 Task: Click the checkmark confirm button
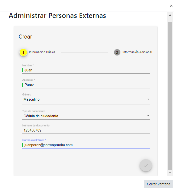[146, 165]
